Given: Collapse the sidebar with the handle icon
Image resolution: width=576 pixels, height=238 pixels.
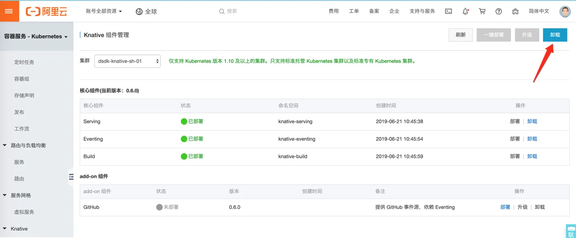Looking at the screenshot, I should click(71, 176).
